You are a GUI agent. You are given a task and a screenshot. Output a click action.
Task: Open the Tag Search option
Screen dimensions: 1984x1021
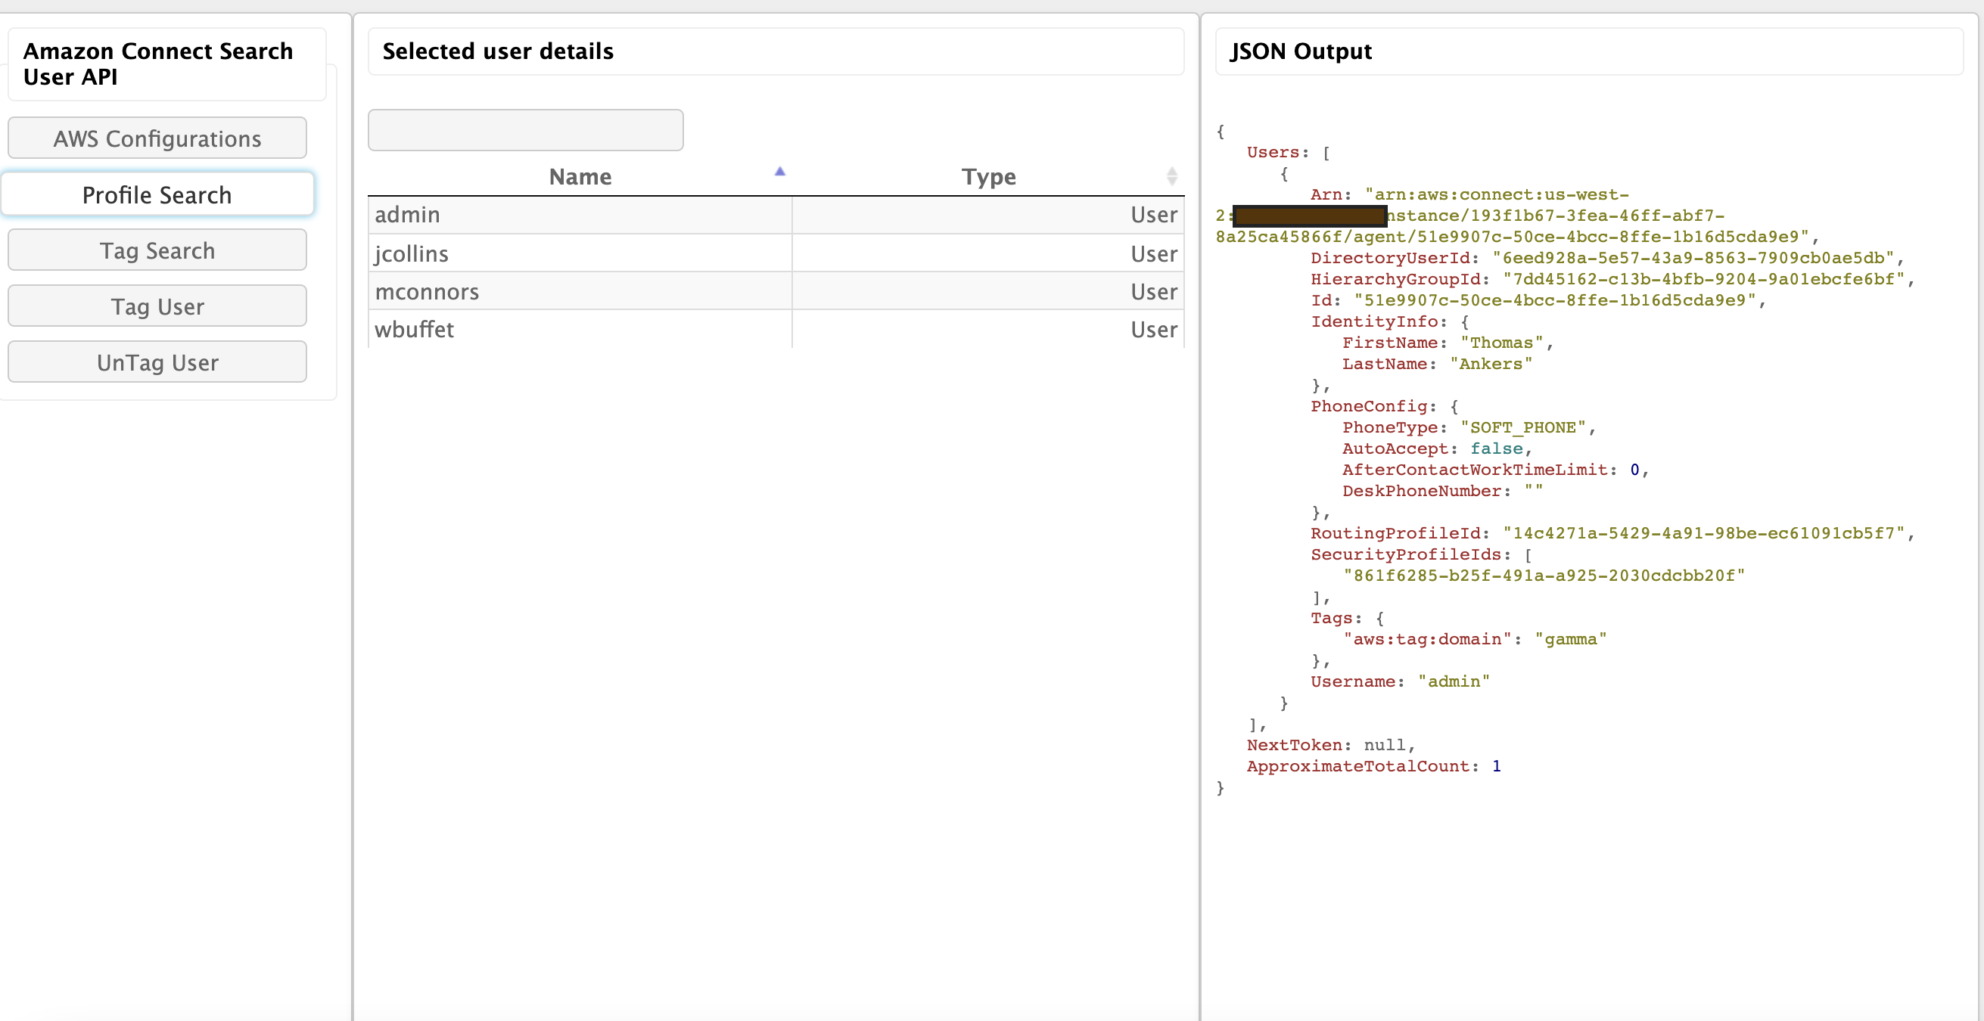coord(157,250)
